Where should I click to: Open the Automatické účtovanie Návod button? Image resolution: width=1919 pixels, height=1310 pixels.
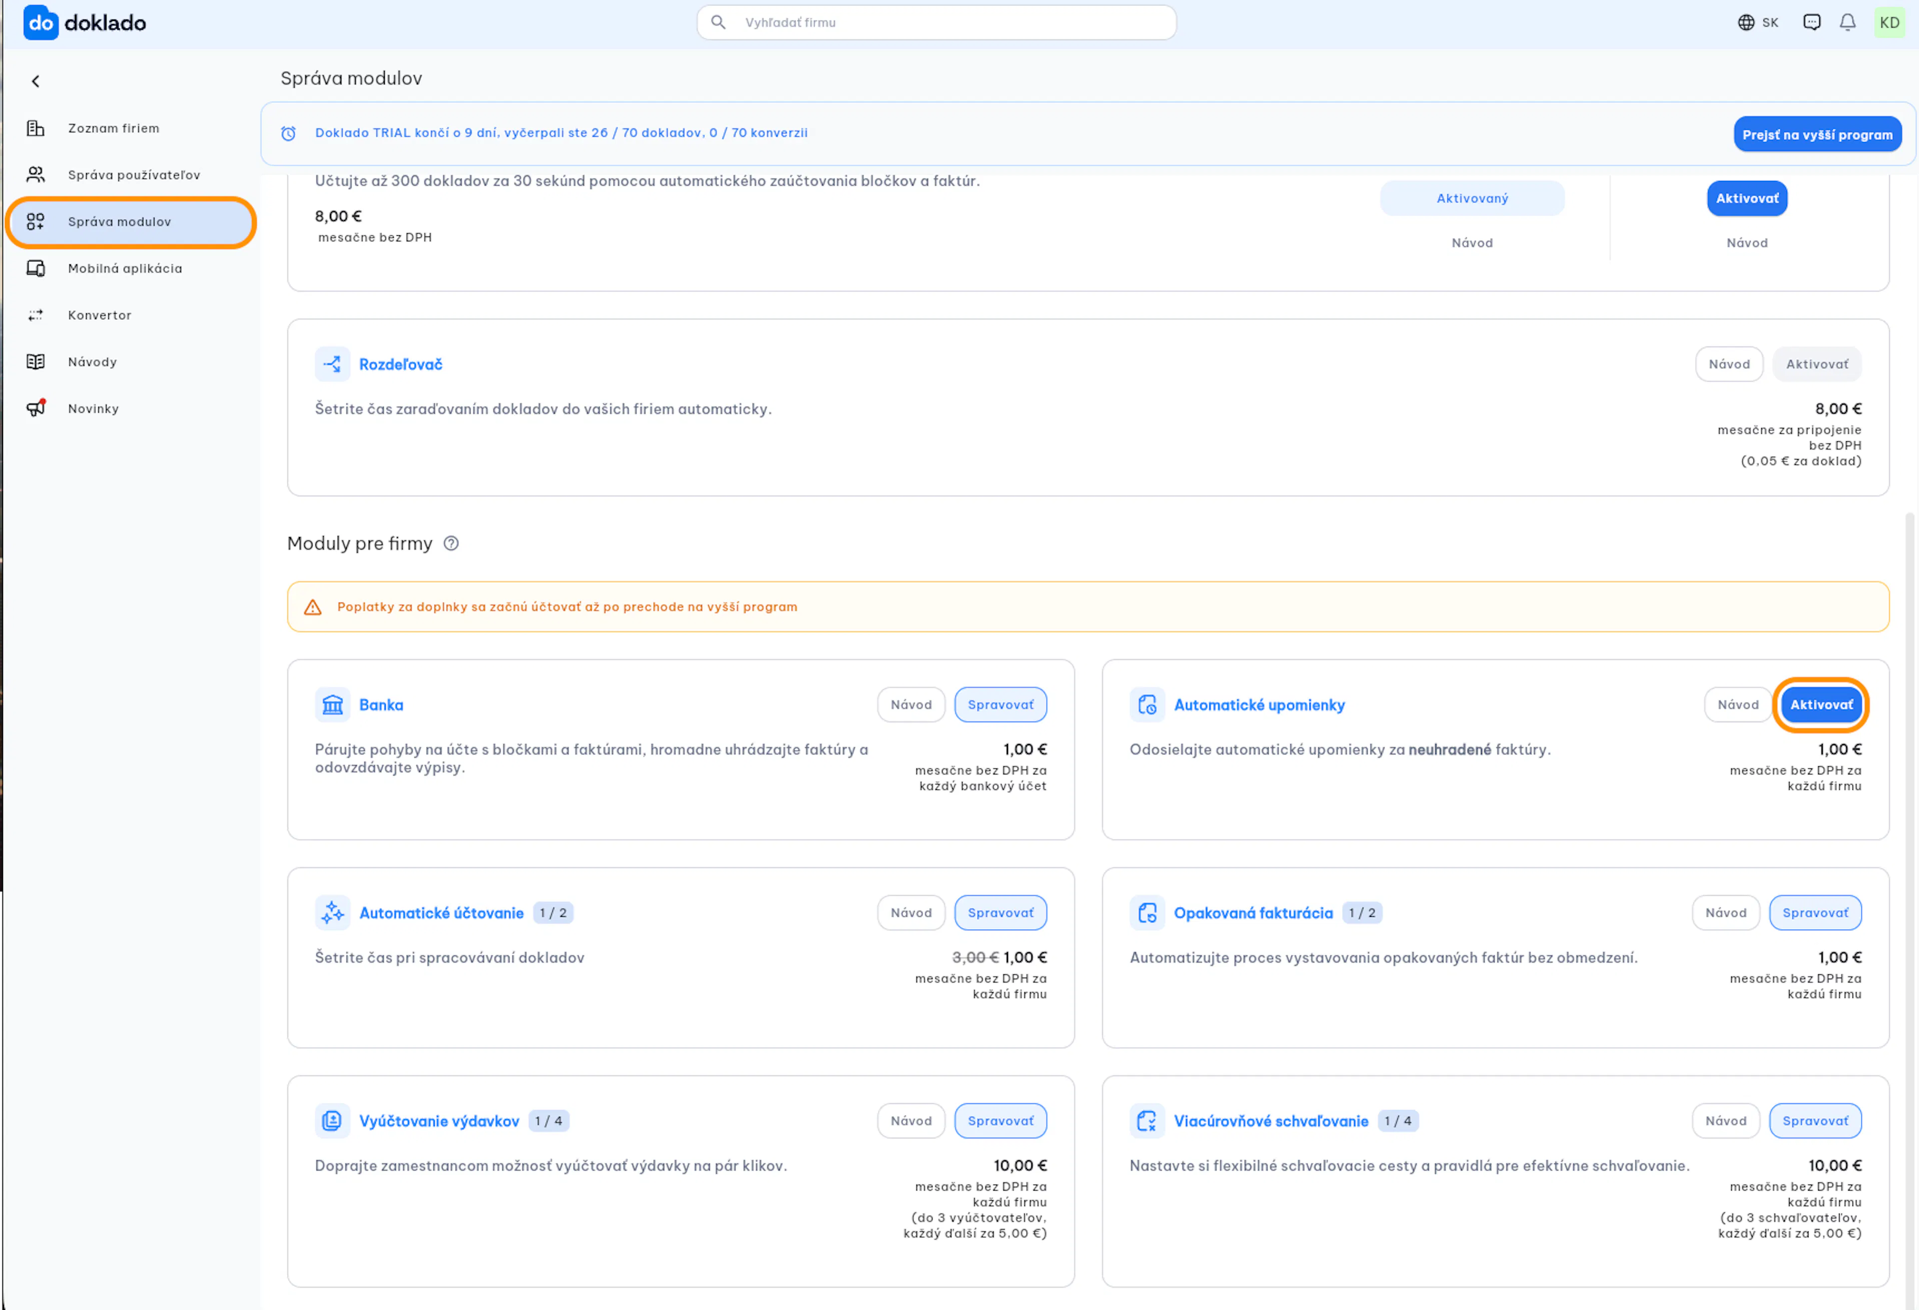point(911,913)
